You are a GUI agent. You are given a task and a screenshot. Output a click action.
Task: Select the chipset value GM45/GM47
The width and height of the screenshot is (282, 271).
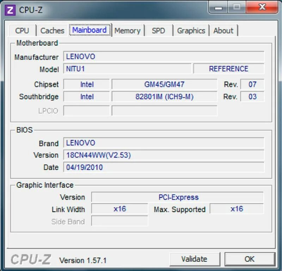(164, 84)
